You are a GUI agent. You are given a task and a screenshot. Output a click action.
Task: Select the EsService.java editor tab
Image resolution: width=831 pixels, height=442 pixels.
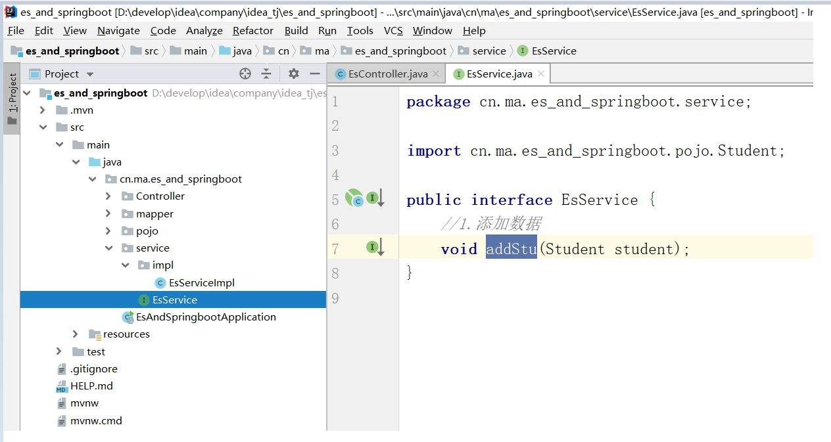[499, 74]
